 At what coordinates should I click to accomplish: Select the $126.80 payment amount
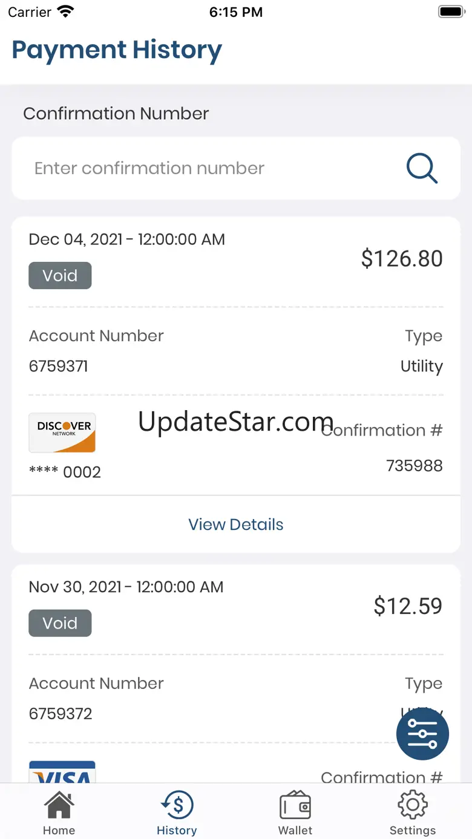pyautogui.click(x=402, y=259)
